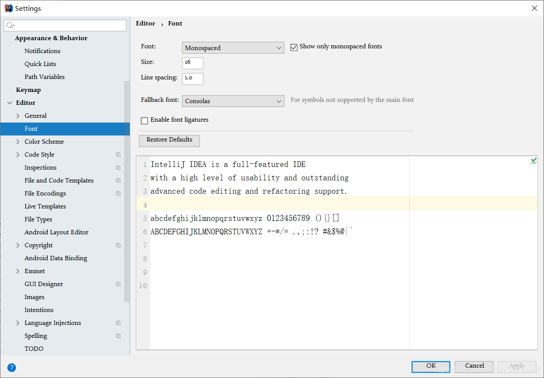Viewport: 544px width, 378px height.
Task: Click the settings search box
Action: 65,26
